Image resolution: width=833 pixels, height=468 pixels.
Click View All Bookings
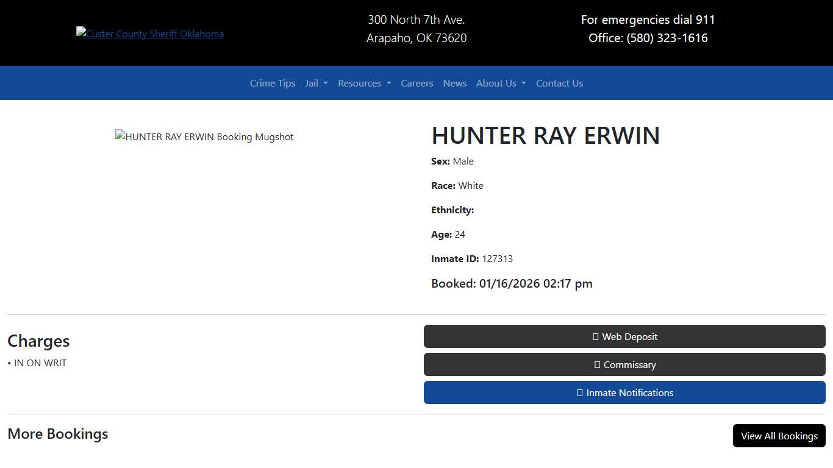click(779, 436)
